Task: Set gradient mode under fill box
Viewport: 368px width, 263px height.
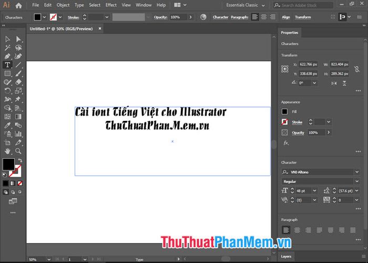Action: (x=13, y=183)
